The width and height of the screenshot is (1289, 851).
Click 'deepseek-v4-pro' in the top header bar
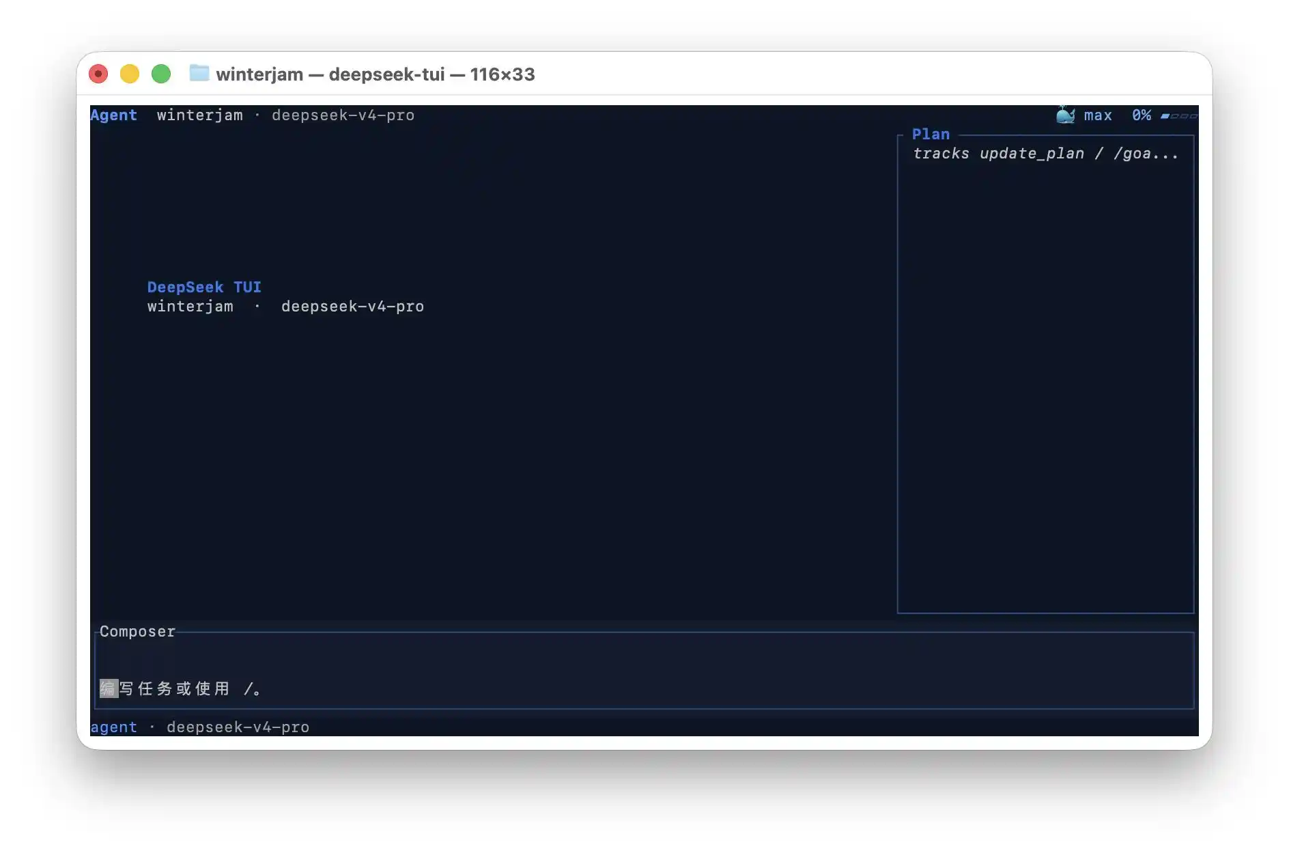click(x=343, y=115)
